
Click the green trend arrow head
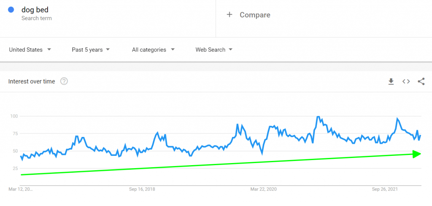click(x=417, y=154)
